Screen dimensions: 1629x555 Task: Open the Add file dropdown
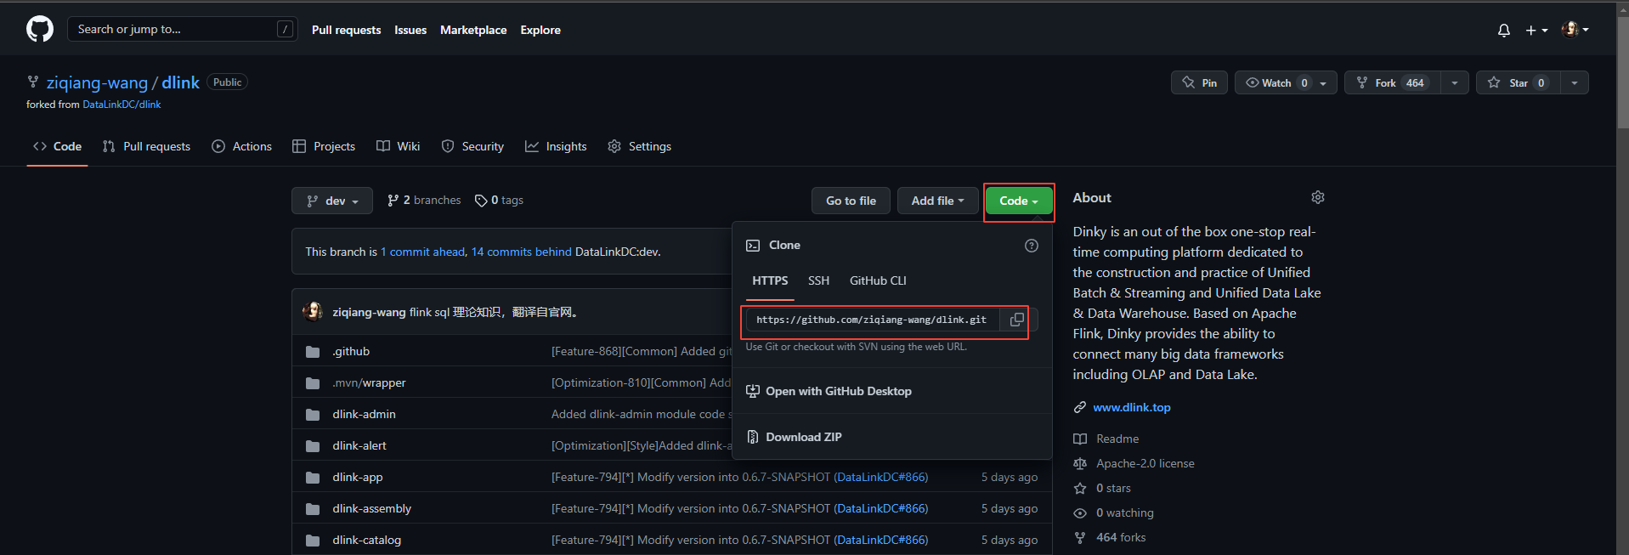[x=938, y=201]
